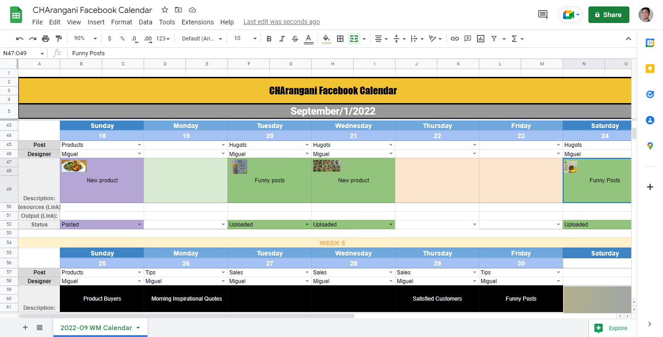Open the Help menu
The image size is (663, 337).
pos(227,22)
